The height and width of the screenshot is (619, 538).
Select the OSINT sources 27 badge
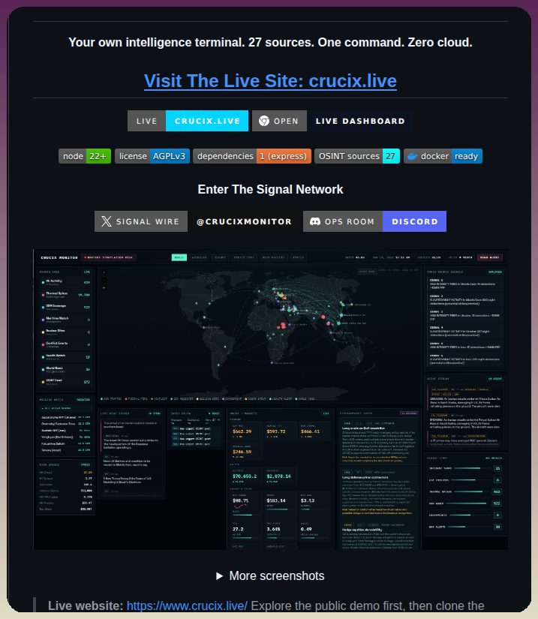pos(357,156)
